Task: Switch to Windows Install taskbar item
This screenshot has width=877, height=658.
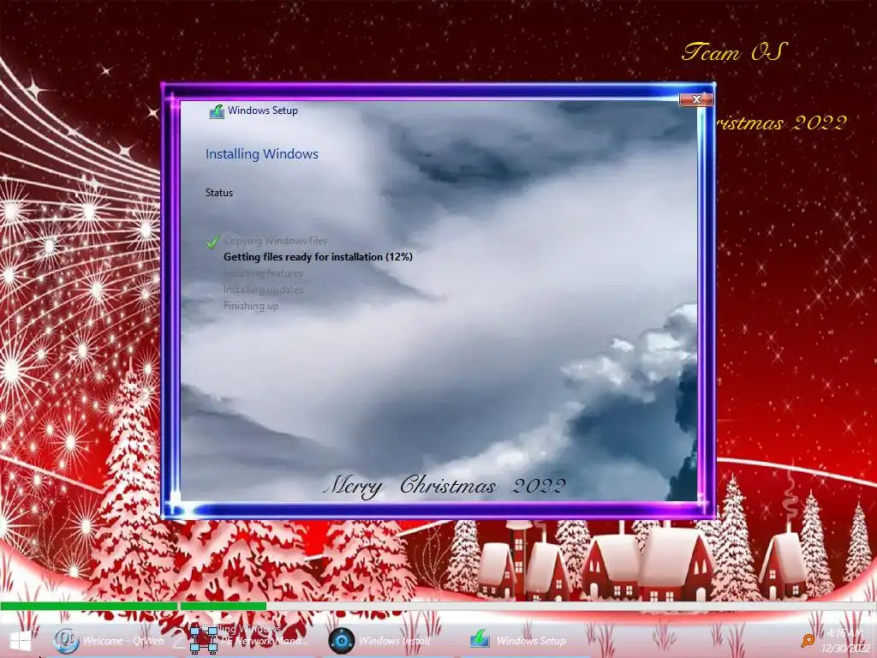Action: tap(380, 641)
